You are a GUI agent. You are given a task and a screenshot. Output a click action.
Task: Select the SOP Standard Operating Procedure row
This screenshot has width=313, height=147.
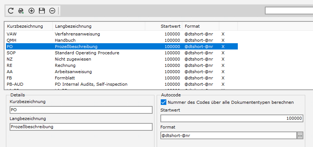coord(122,53)
